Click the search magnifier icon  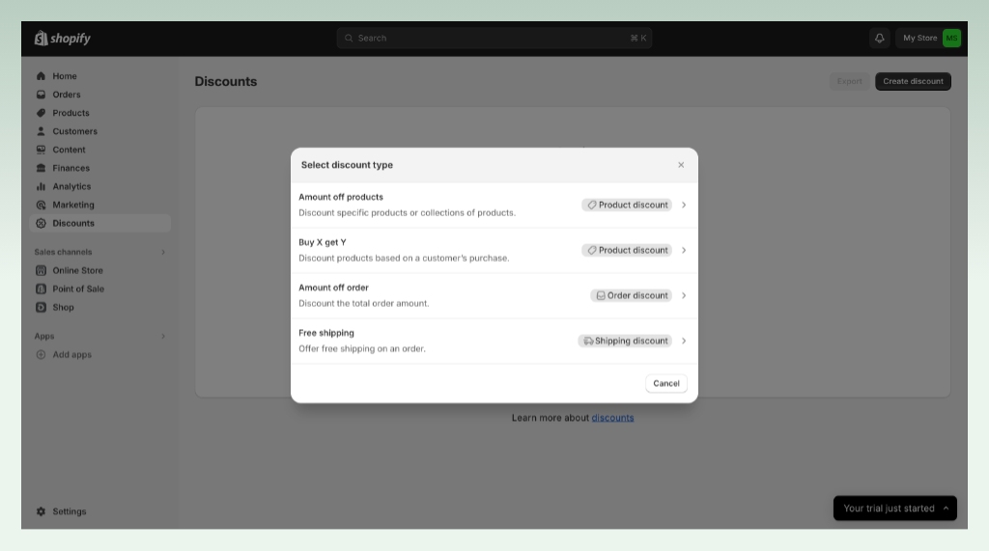(349, 39)
